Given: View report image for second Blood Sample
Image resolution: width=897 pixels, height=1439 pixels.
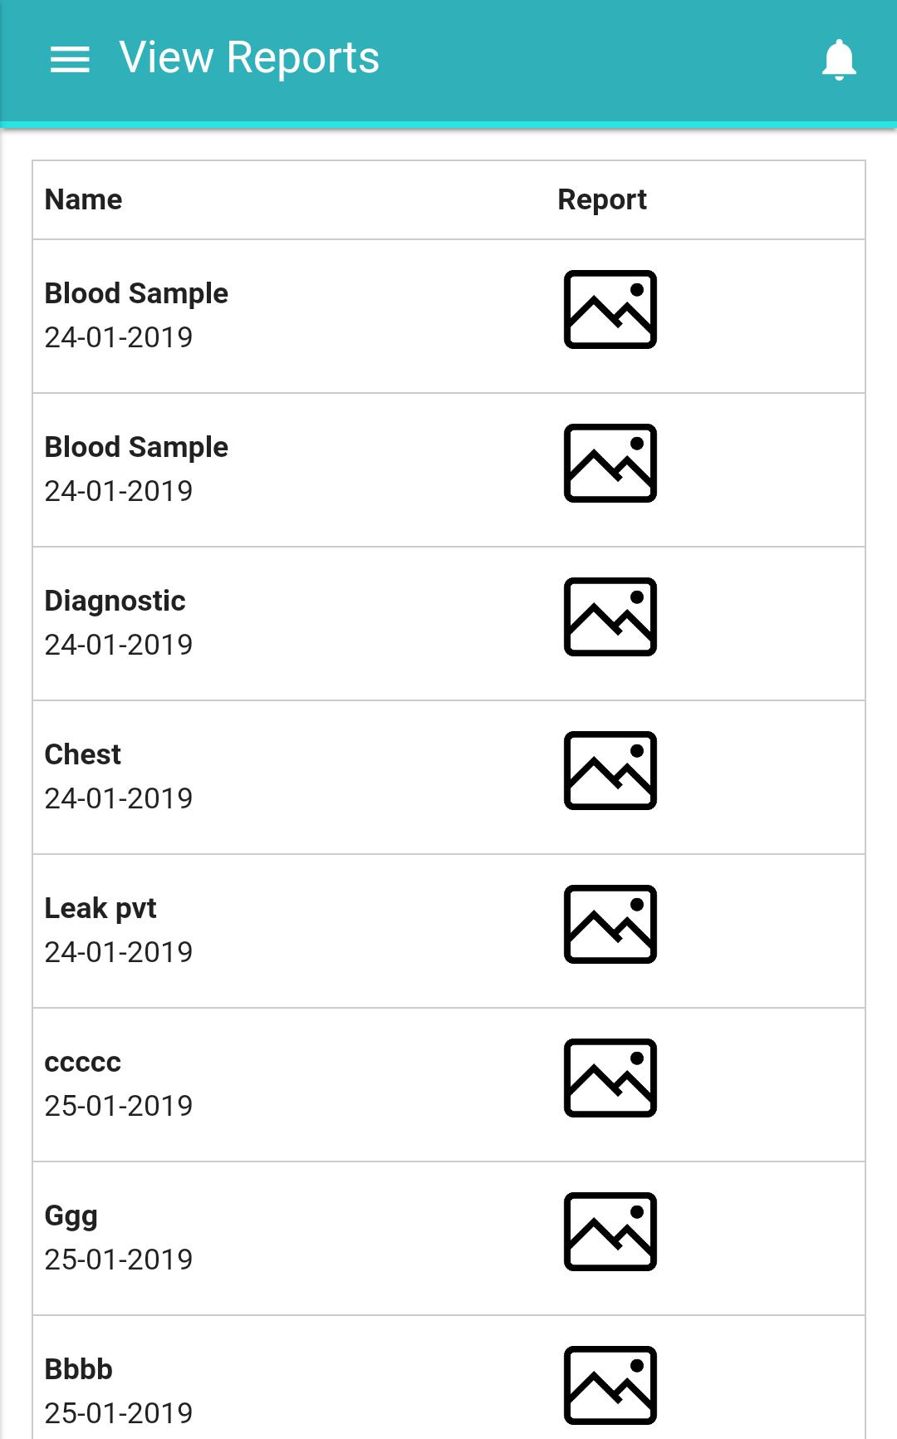Looking at the screenshot, I should pos(610,463).
